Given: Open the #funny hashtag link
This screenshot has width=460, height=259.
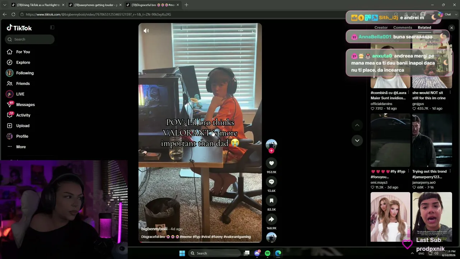Looking at the screenshot, I should point(217,237).
